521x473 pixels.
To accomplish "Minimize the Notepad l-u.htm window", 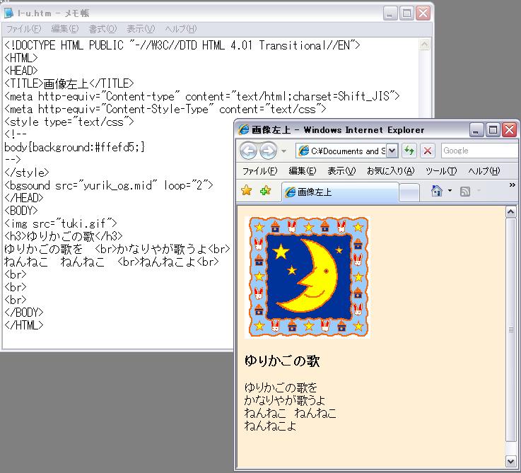I will point(390,13).
